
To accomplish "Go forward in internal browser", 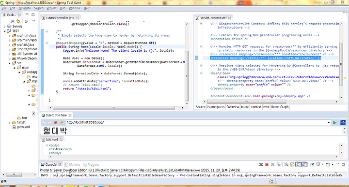I will 49,122.
